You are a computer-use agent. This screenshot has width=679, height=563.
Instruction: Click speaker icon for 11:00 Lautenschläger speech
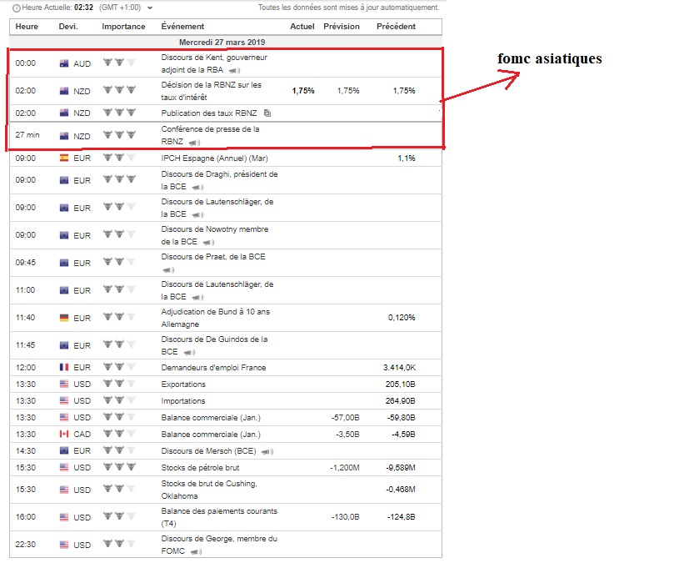point(197,297)
